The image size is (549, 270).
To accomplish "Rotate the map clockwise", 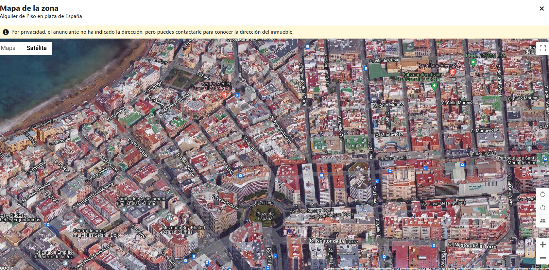I will [x=543, y=194].
